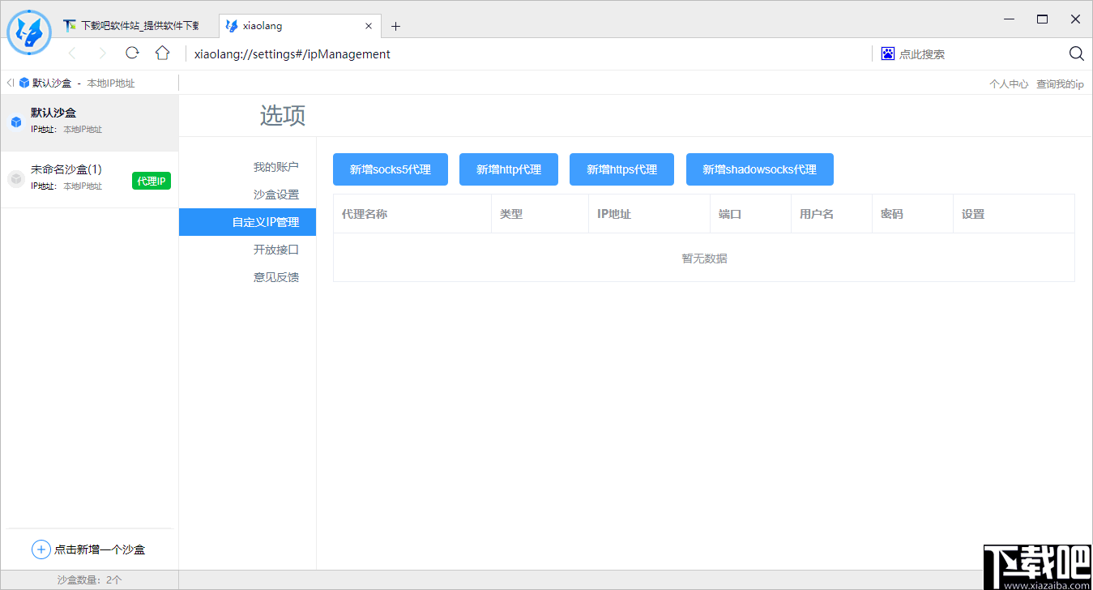
Task: Click the blue cube icon of 默认沙盒
Action: pyautogui.click(x=15, y=122)
